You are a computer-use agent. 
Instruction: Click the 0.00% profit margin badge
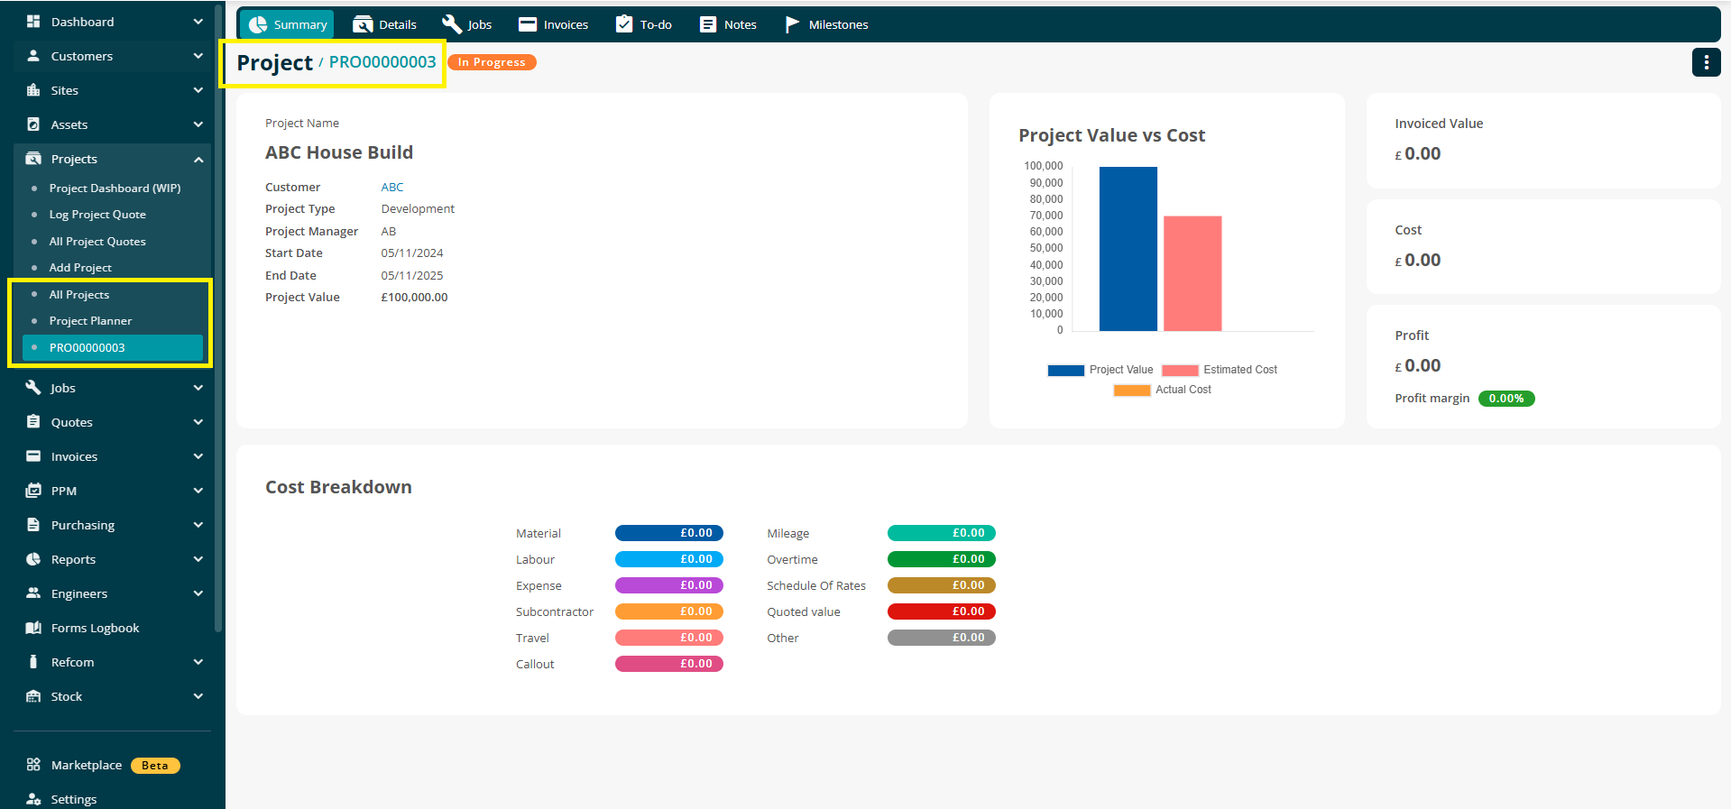tap(1506, 399)
